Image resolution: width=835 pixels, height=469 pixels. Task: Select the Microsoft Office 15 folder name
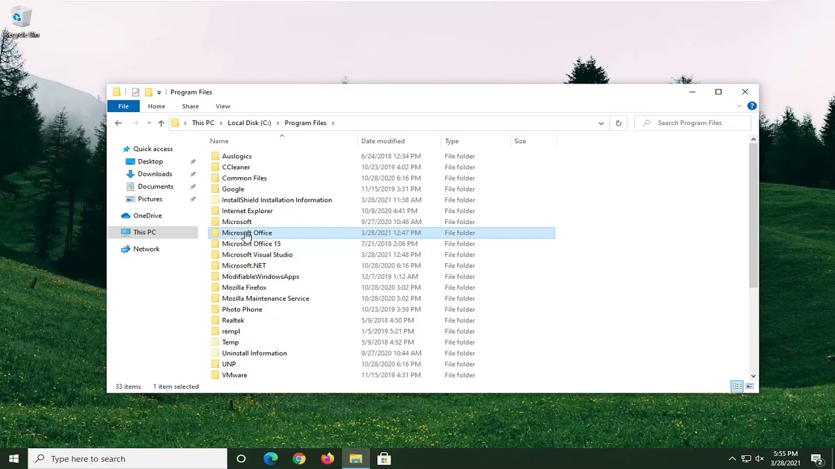(251, 244)
